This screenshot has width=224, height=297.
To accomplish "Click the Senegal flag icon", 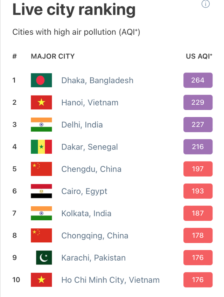I will 41,147.
